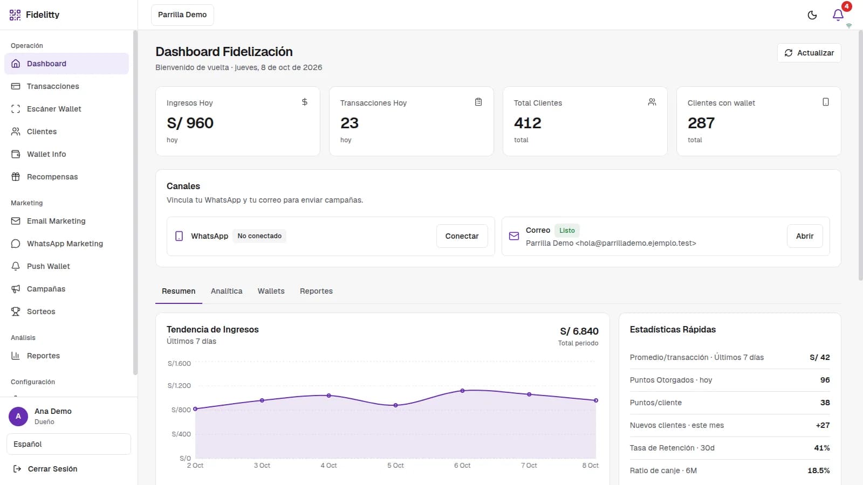863x485 pixels.
Task: Click the sidebar vertical scrollbar
Action: click(135, 203)
